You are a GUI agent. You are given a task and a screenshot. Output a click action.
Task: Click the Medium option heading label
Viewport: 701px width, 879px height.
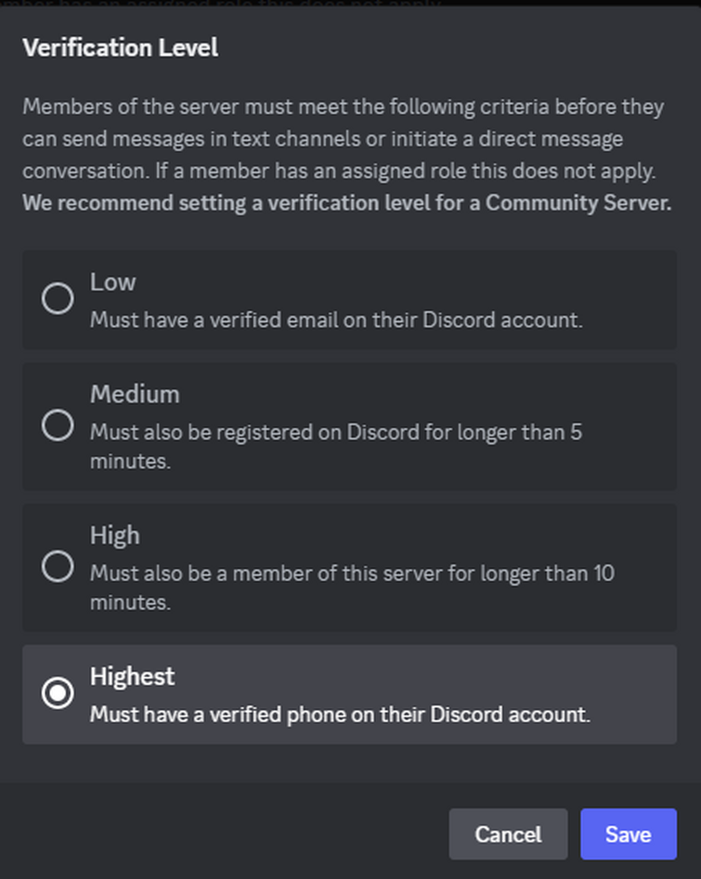pyautogui.click(x=135, y=394)
